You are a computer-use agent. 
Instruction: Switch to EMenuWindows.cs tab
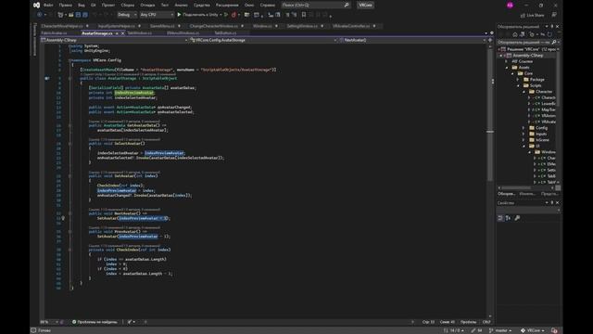click(x=183, y=33)
